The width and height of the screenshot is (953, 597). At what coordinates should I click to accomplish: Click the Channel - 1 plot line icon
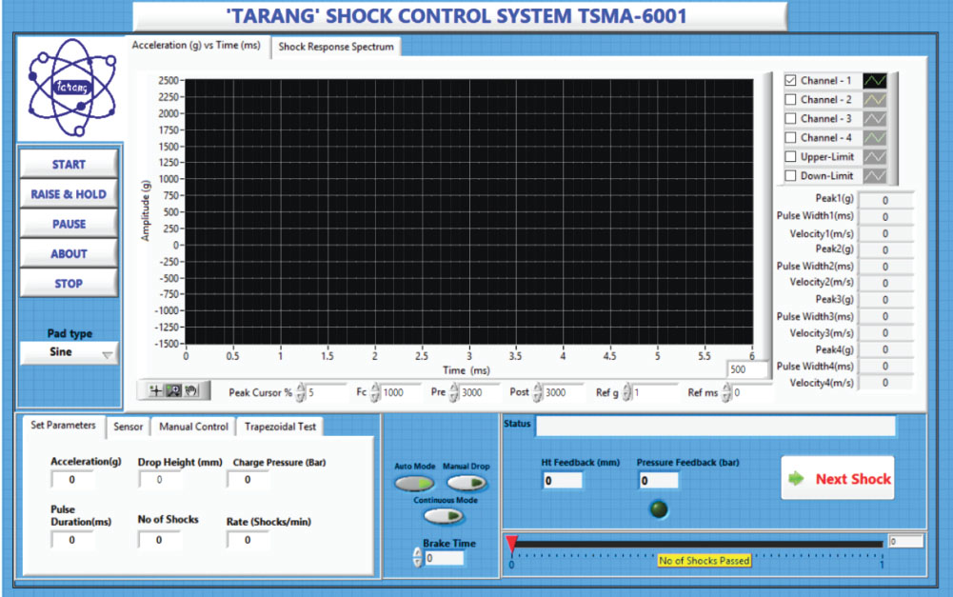(875, 80)
